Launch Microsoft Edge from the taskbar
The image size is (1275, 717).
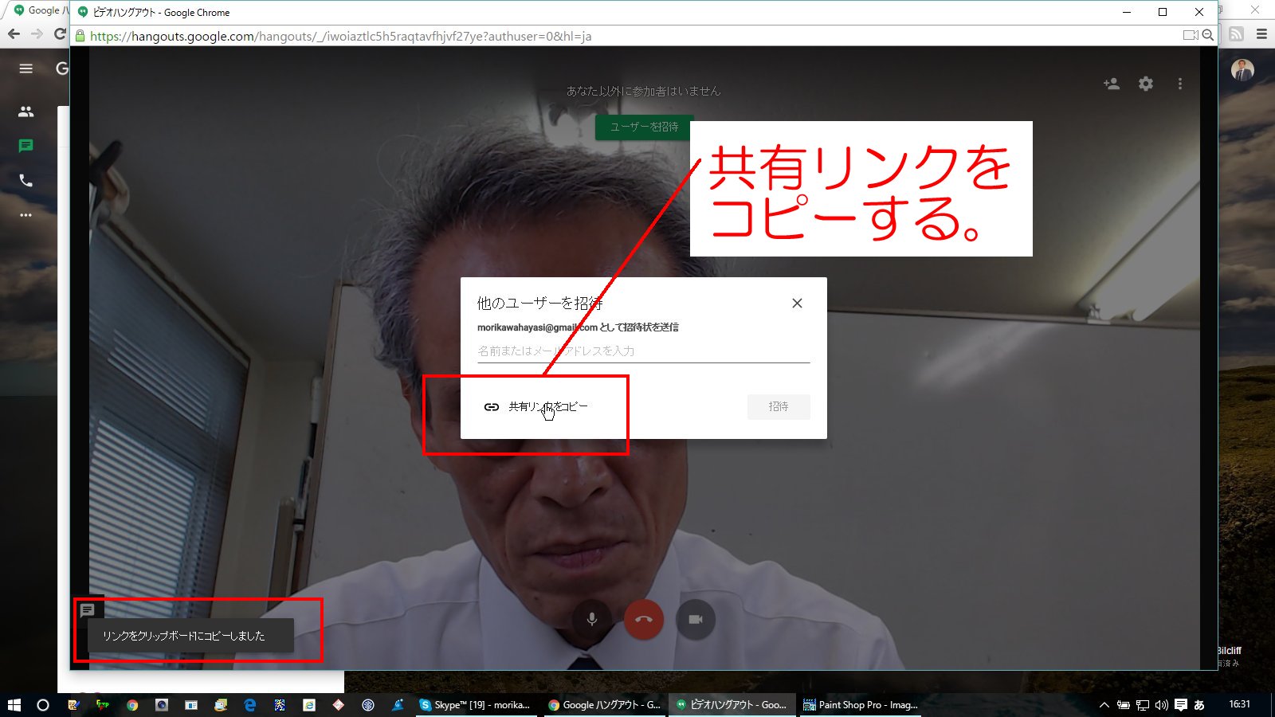coord(250,705)
